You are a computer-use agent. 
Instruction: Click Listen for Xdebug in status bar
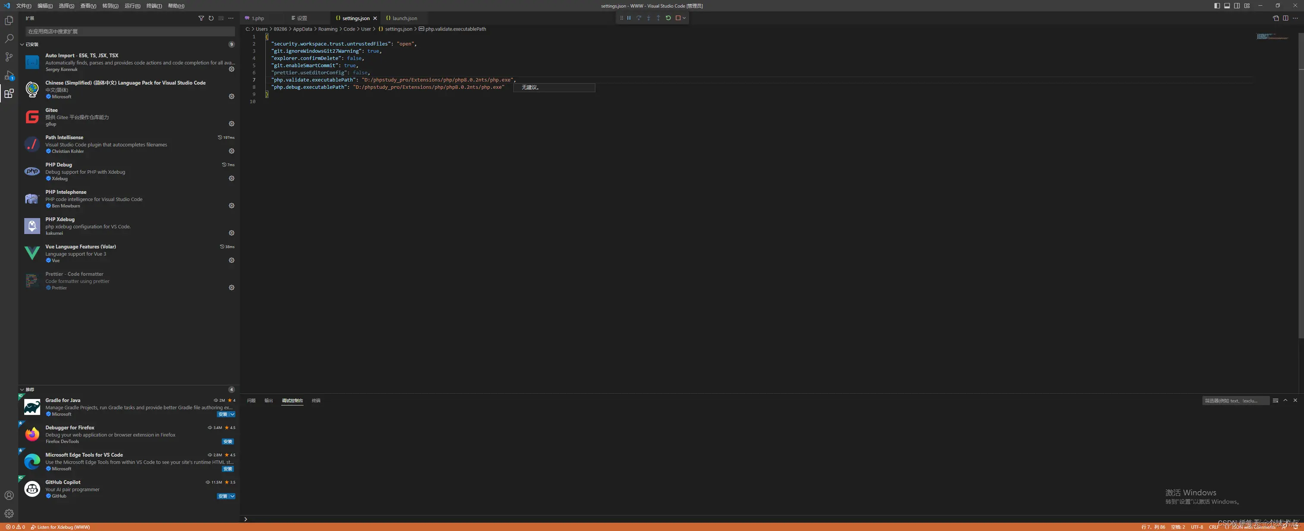coord(61,527)
